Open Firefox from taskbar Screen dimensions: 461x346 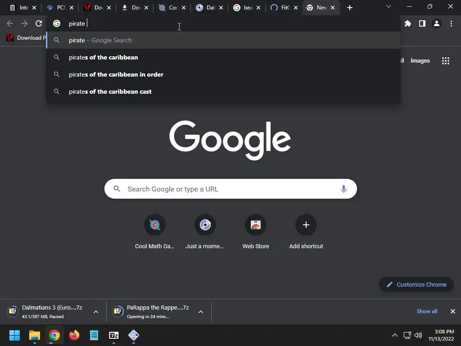point(74,335)
